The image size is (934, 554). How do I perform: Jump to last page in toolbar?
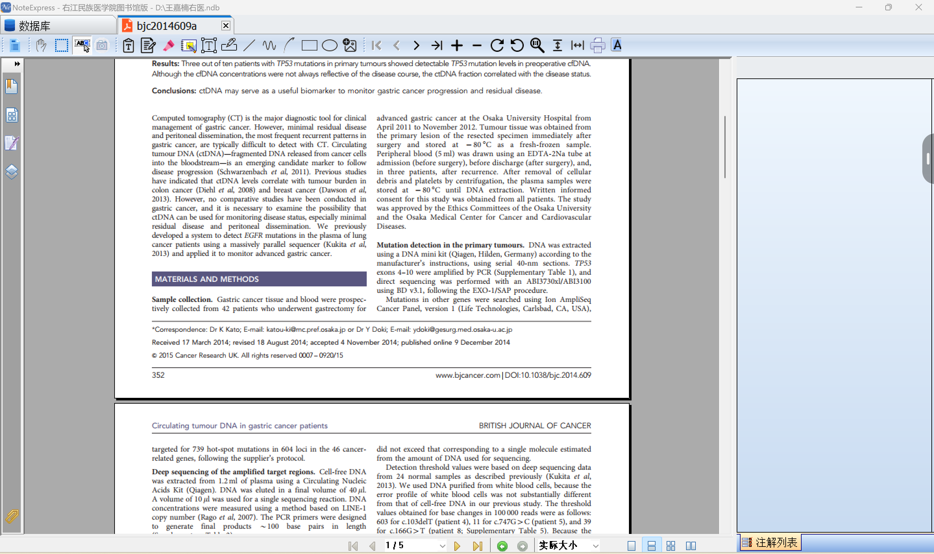pos(437,46)
